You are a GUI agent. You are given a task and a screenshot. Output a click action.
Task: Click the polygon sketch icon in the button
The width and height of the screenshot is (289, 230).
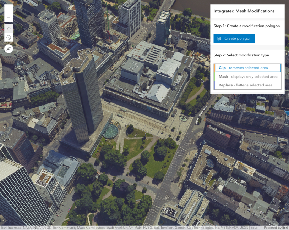[219, 39]
